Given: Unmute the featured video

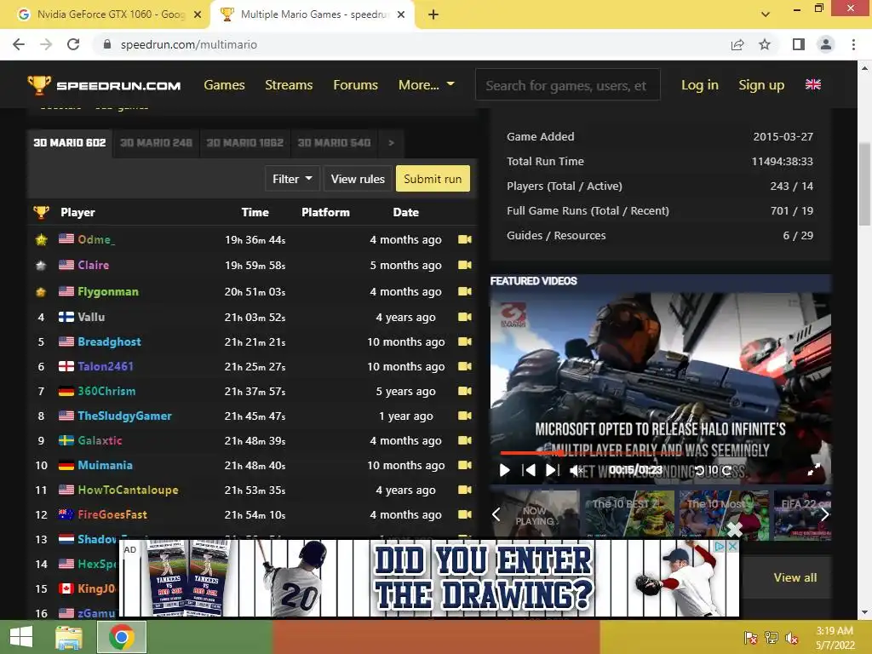Looking at the screenshot, I should [x=577, y=470].
